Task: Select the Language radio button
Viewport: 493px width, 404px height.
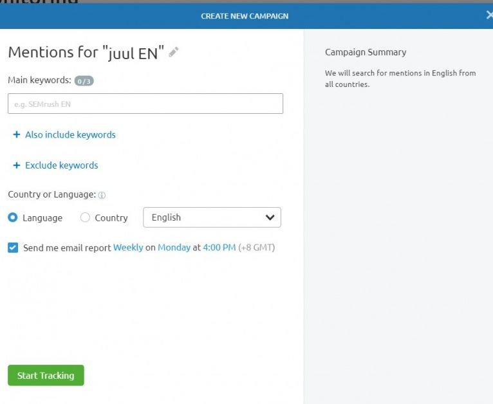Action: click(x=13, y=217)
